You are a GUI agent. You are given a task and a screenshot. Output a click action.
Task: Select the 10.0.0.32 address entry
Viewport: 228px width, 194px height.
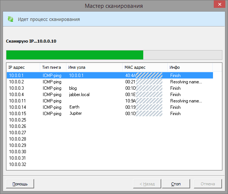click(17, 164)
